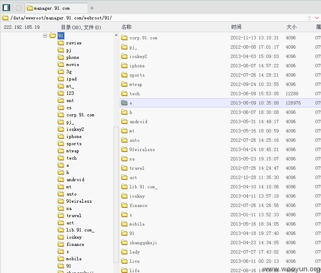Viewport: 321px width, 273px height.
Task: Click sports folder icon in file list
Action: (x=124, y=75)
